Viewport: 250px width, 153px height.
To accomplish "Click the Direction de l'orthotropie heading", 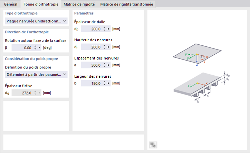I will 27,32.
